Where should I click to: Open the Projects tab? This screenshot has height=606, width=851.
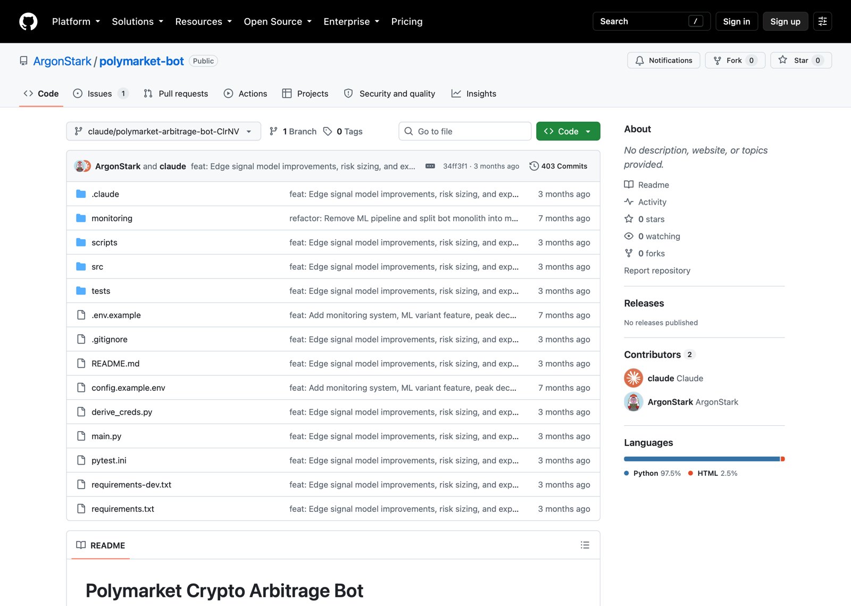(x=305, y=94)
